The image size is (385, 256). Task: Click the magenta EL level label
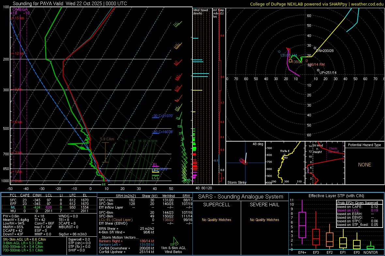[x=155, y=165]
